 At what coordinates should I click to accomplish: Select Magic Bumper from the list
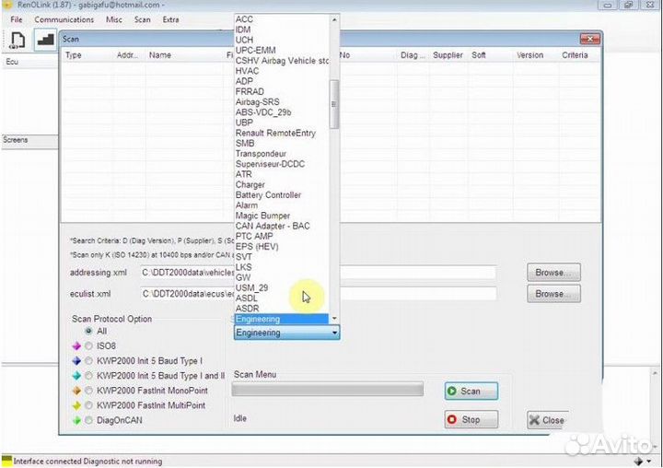tap(281, 216)
